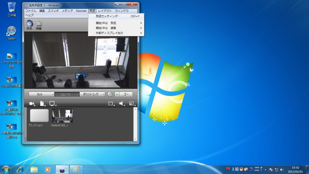
Task: Click the Wirecast window title bar icon
Action: click(x=26, y=5)
